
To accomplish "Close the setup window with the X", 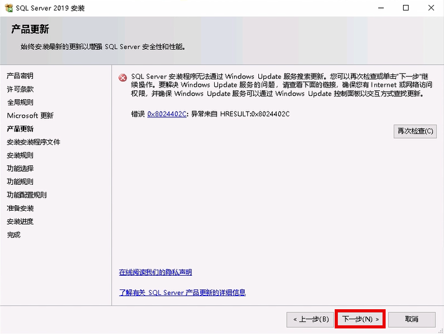I will coord(431,8).
